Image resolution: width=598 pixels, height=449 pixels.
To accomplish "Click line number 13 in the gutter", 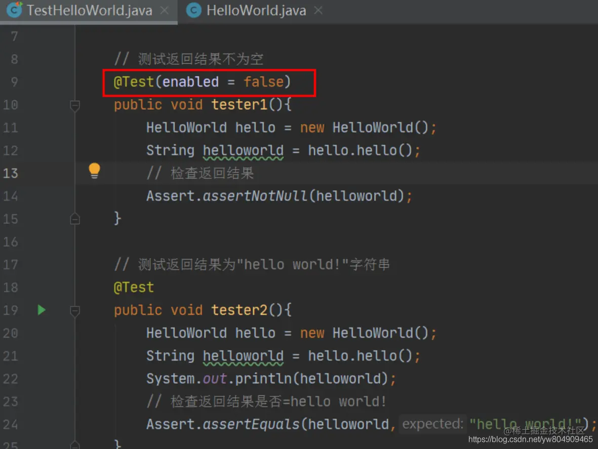I will coord(10,174).
